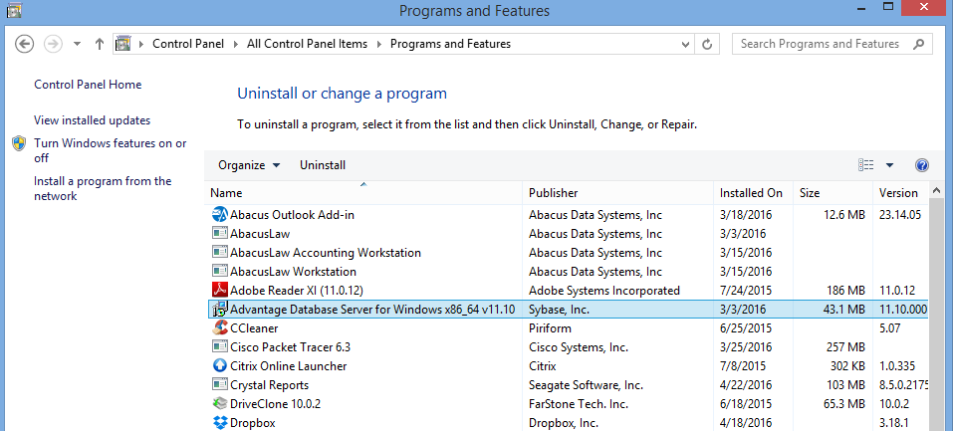The width and height of the screenshot is (953, 431).
Task: Click the version 23.14.05 cell
Action: (x=900, y=215)
